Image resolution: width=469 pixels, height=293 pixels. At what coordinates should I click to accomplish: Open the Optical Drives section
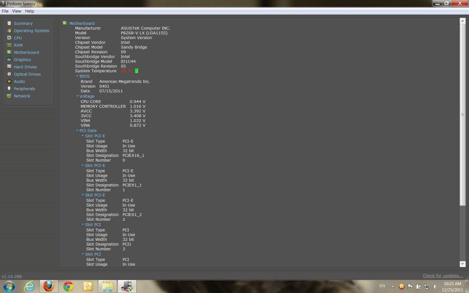(x=27, y=74)
